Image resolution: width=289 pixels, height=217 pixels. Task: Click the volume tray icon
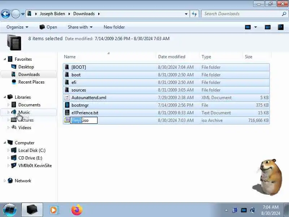(x=253, y=210)
